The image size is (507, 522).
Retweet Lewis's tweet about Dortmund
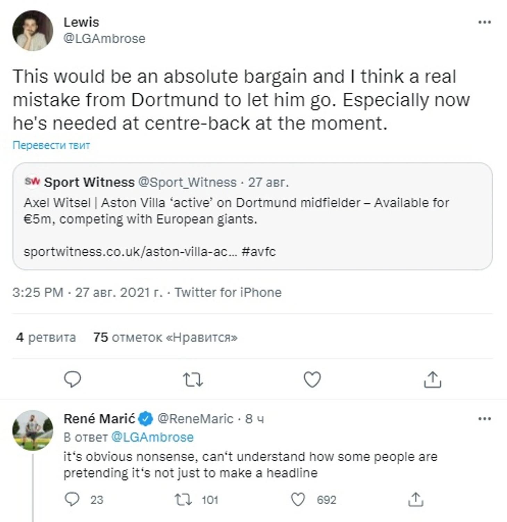point(193,379)
